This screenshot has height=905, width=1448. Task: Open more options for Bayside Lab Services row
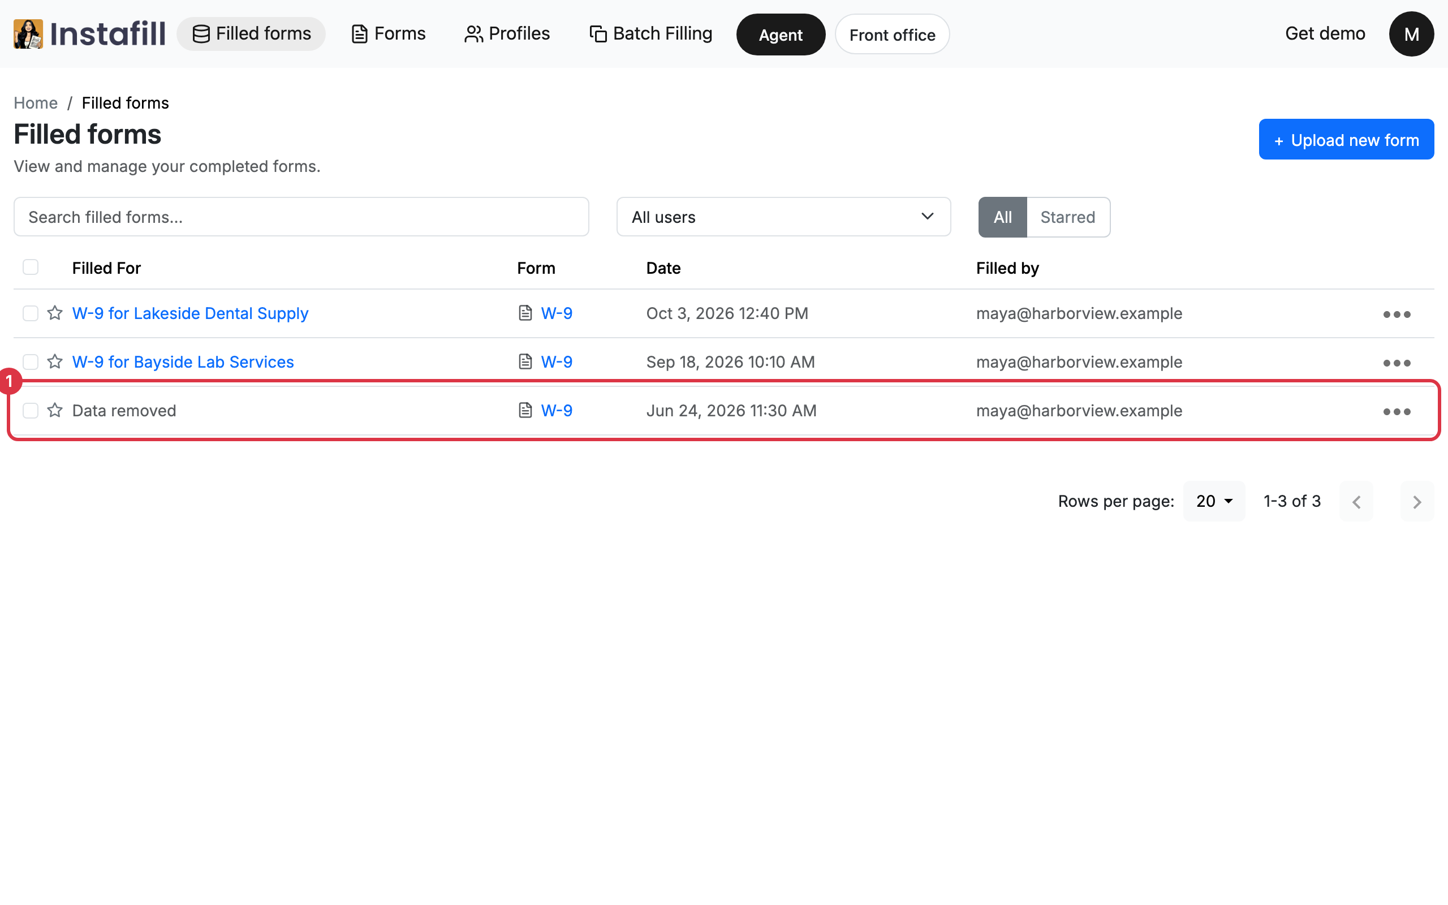(x=1397, y=363)
